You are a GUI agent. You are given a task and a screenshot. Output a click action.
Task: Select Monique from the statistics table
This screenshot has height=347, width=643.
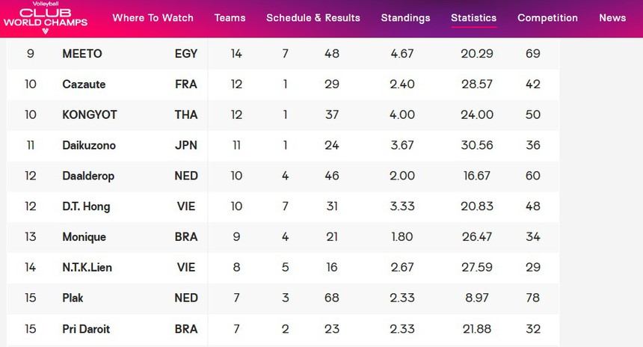84,237
